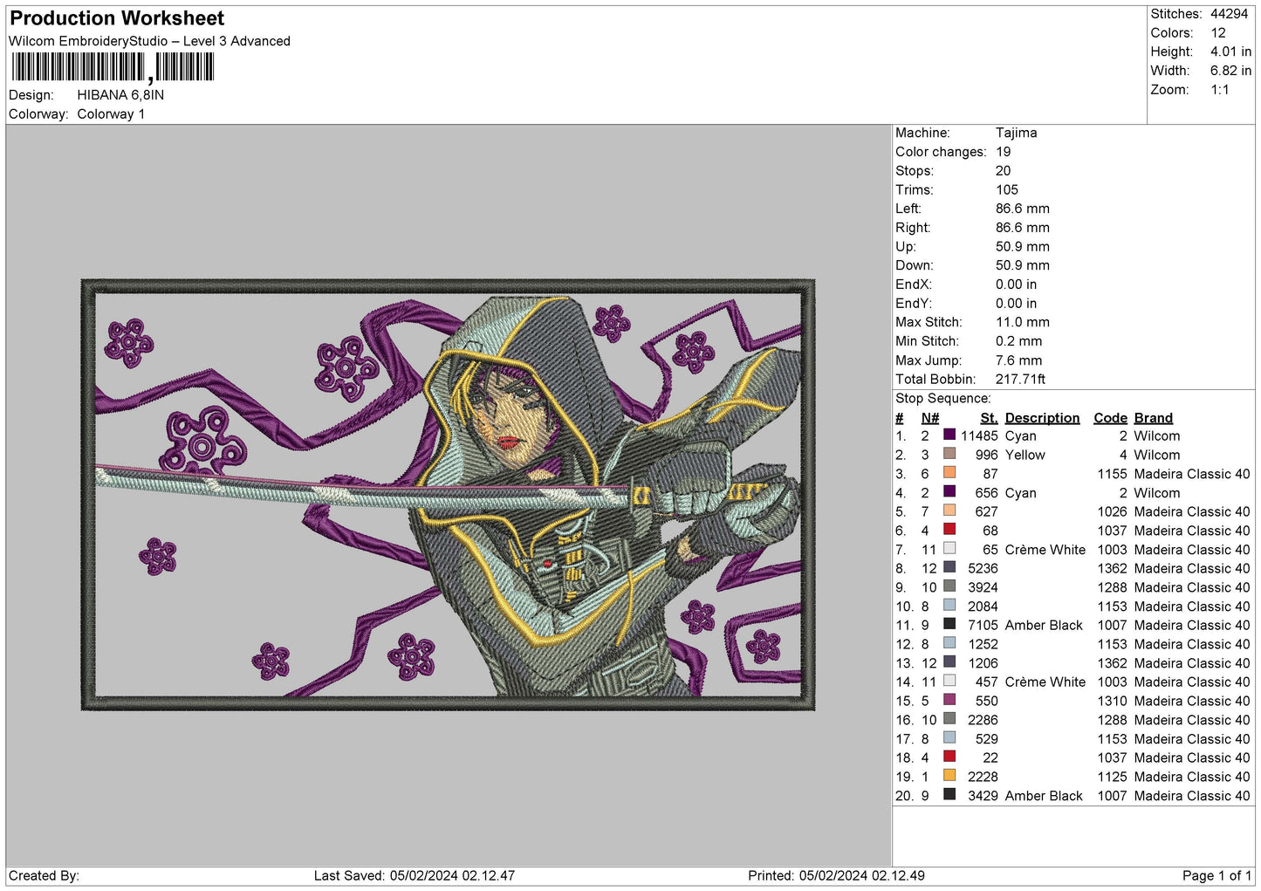Screen dimensions: 1261x891
Task: Click the Trims value 105
Action: (x=1007, y=189)
